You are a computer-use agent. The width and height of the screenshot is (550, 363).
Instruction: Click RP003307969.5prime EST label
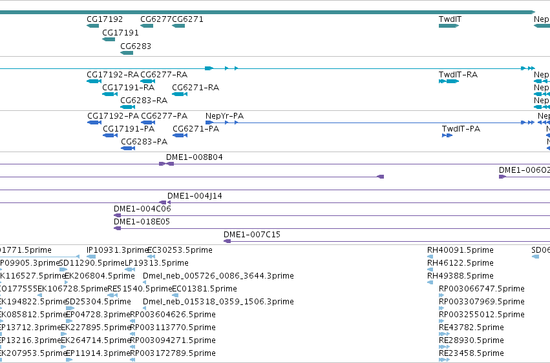tap(482, 302)
